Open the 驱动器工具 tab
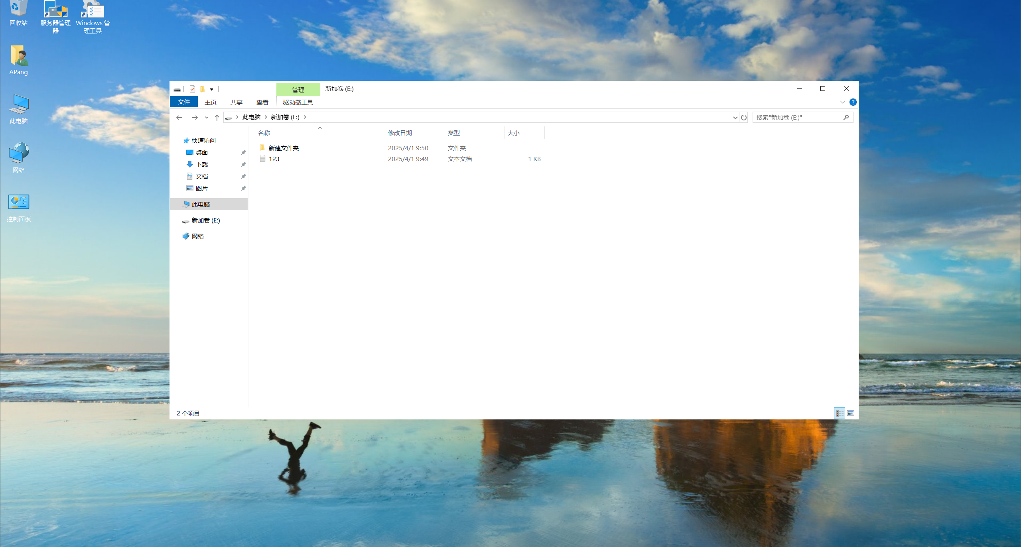1021x547 pixels. coord(298,102)
